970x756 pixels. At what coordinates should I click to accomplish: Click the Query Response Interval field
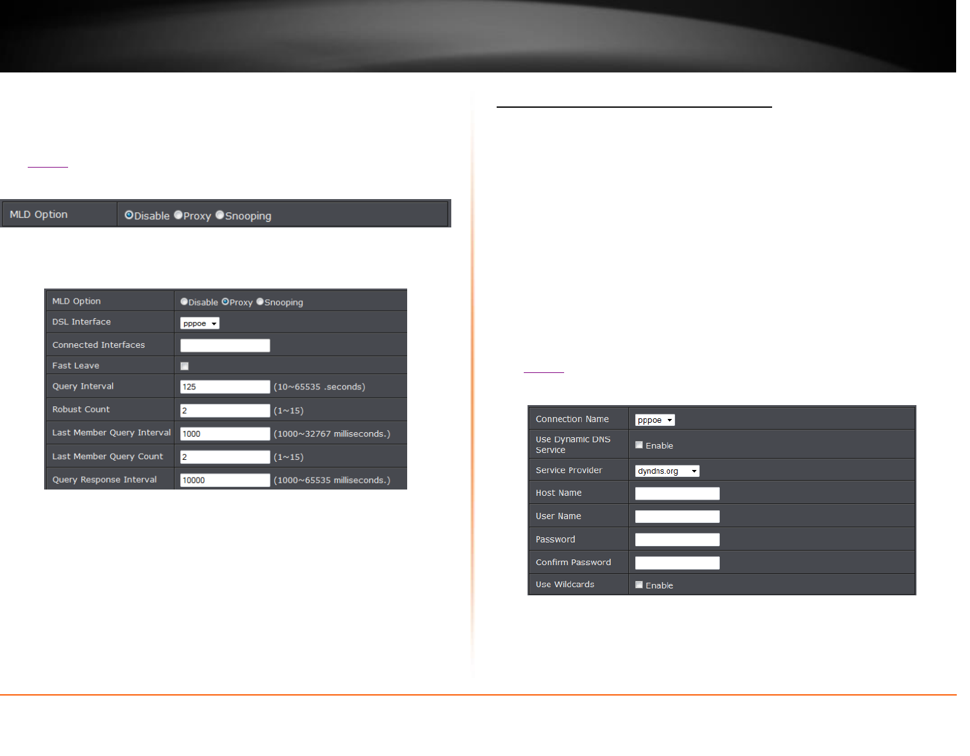225,480
